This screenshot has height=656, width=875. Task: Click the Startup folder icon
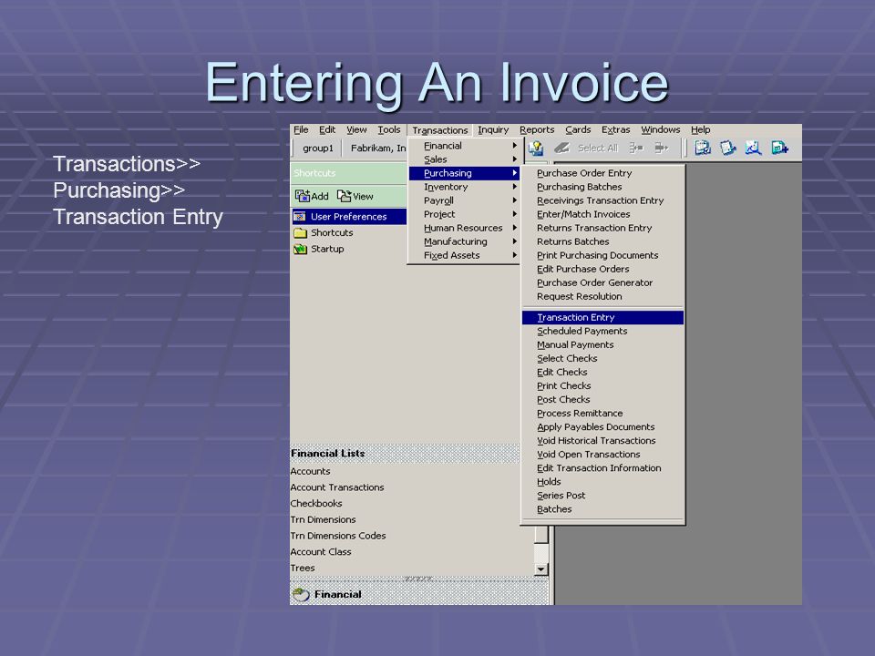click(300, 249)
